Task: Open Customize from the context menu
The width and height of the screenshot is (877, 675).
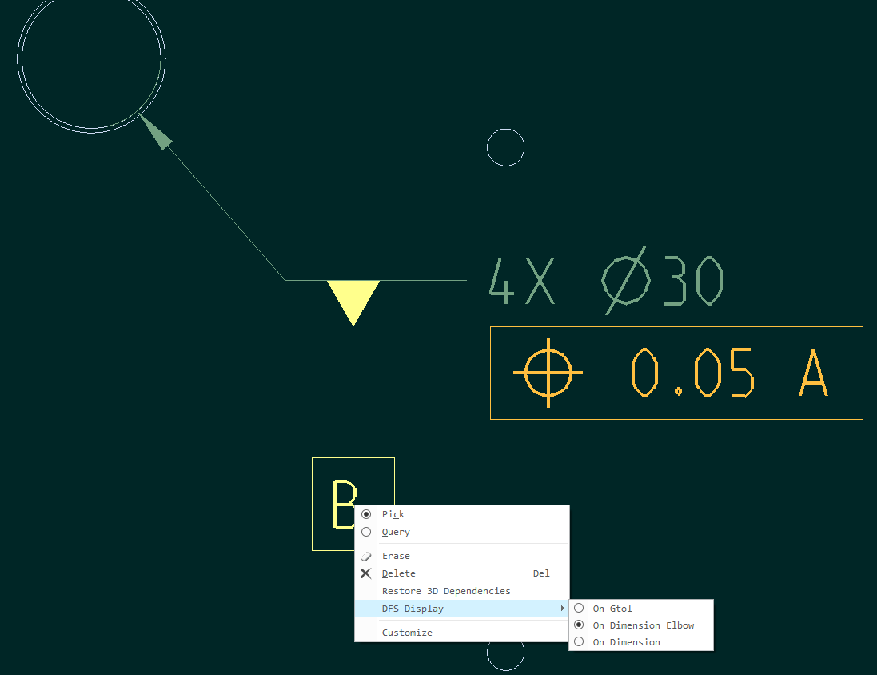Action: pos(406,632)
